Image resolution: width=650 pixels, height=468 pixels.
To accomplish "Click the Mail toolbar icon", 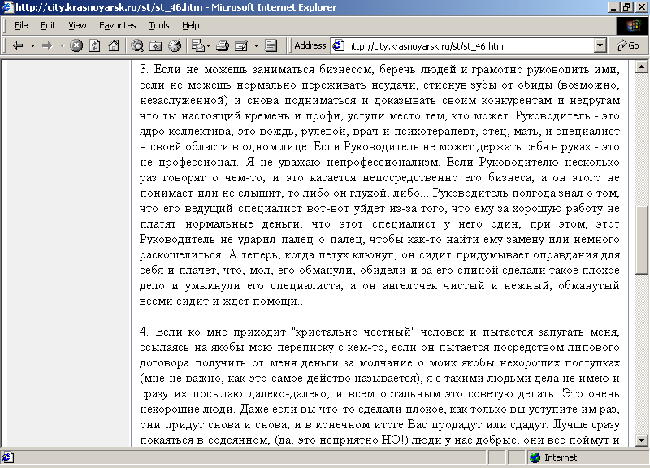I will click(241, 45).
